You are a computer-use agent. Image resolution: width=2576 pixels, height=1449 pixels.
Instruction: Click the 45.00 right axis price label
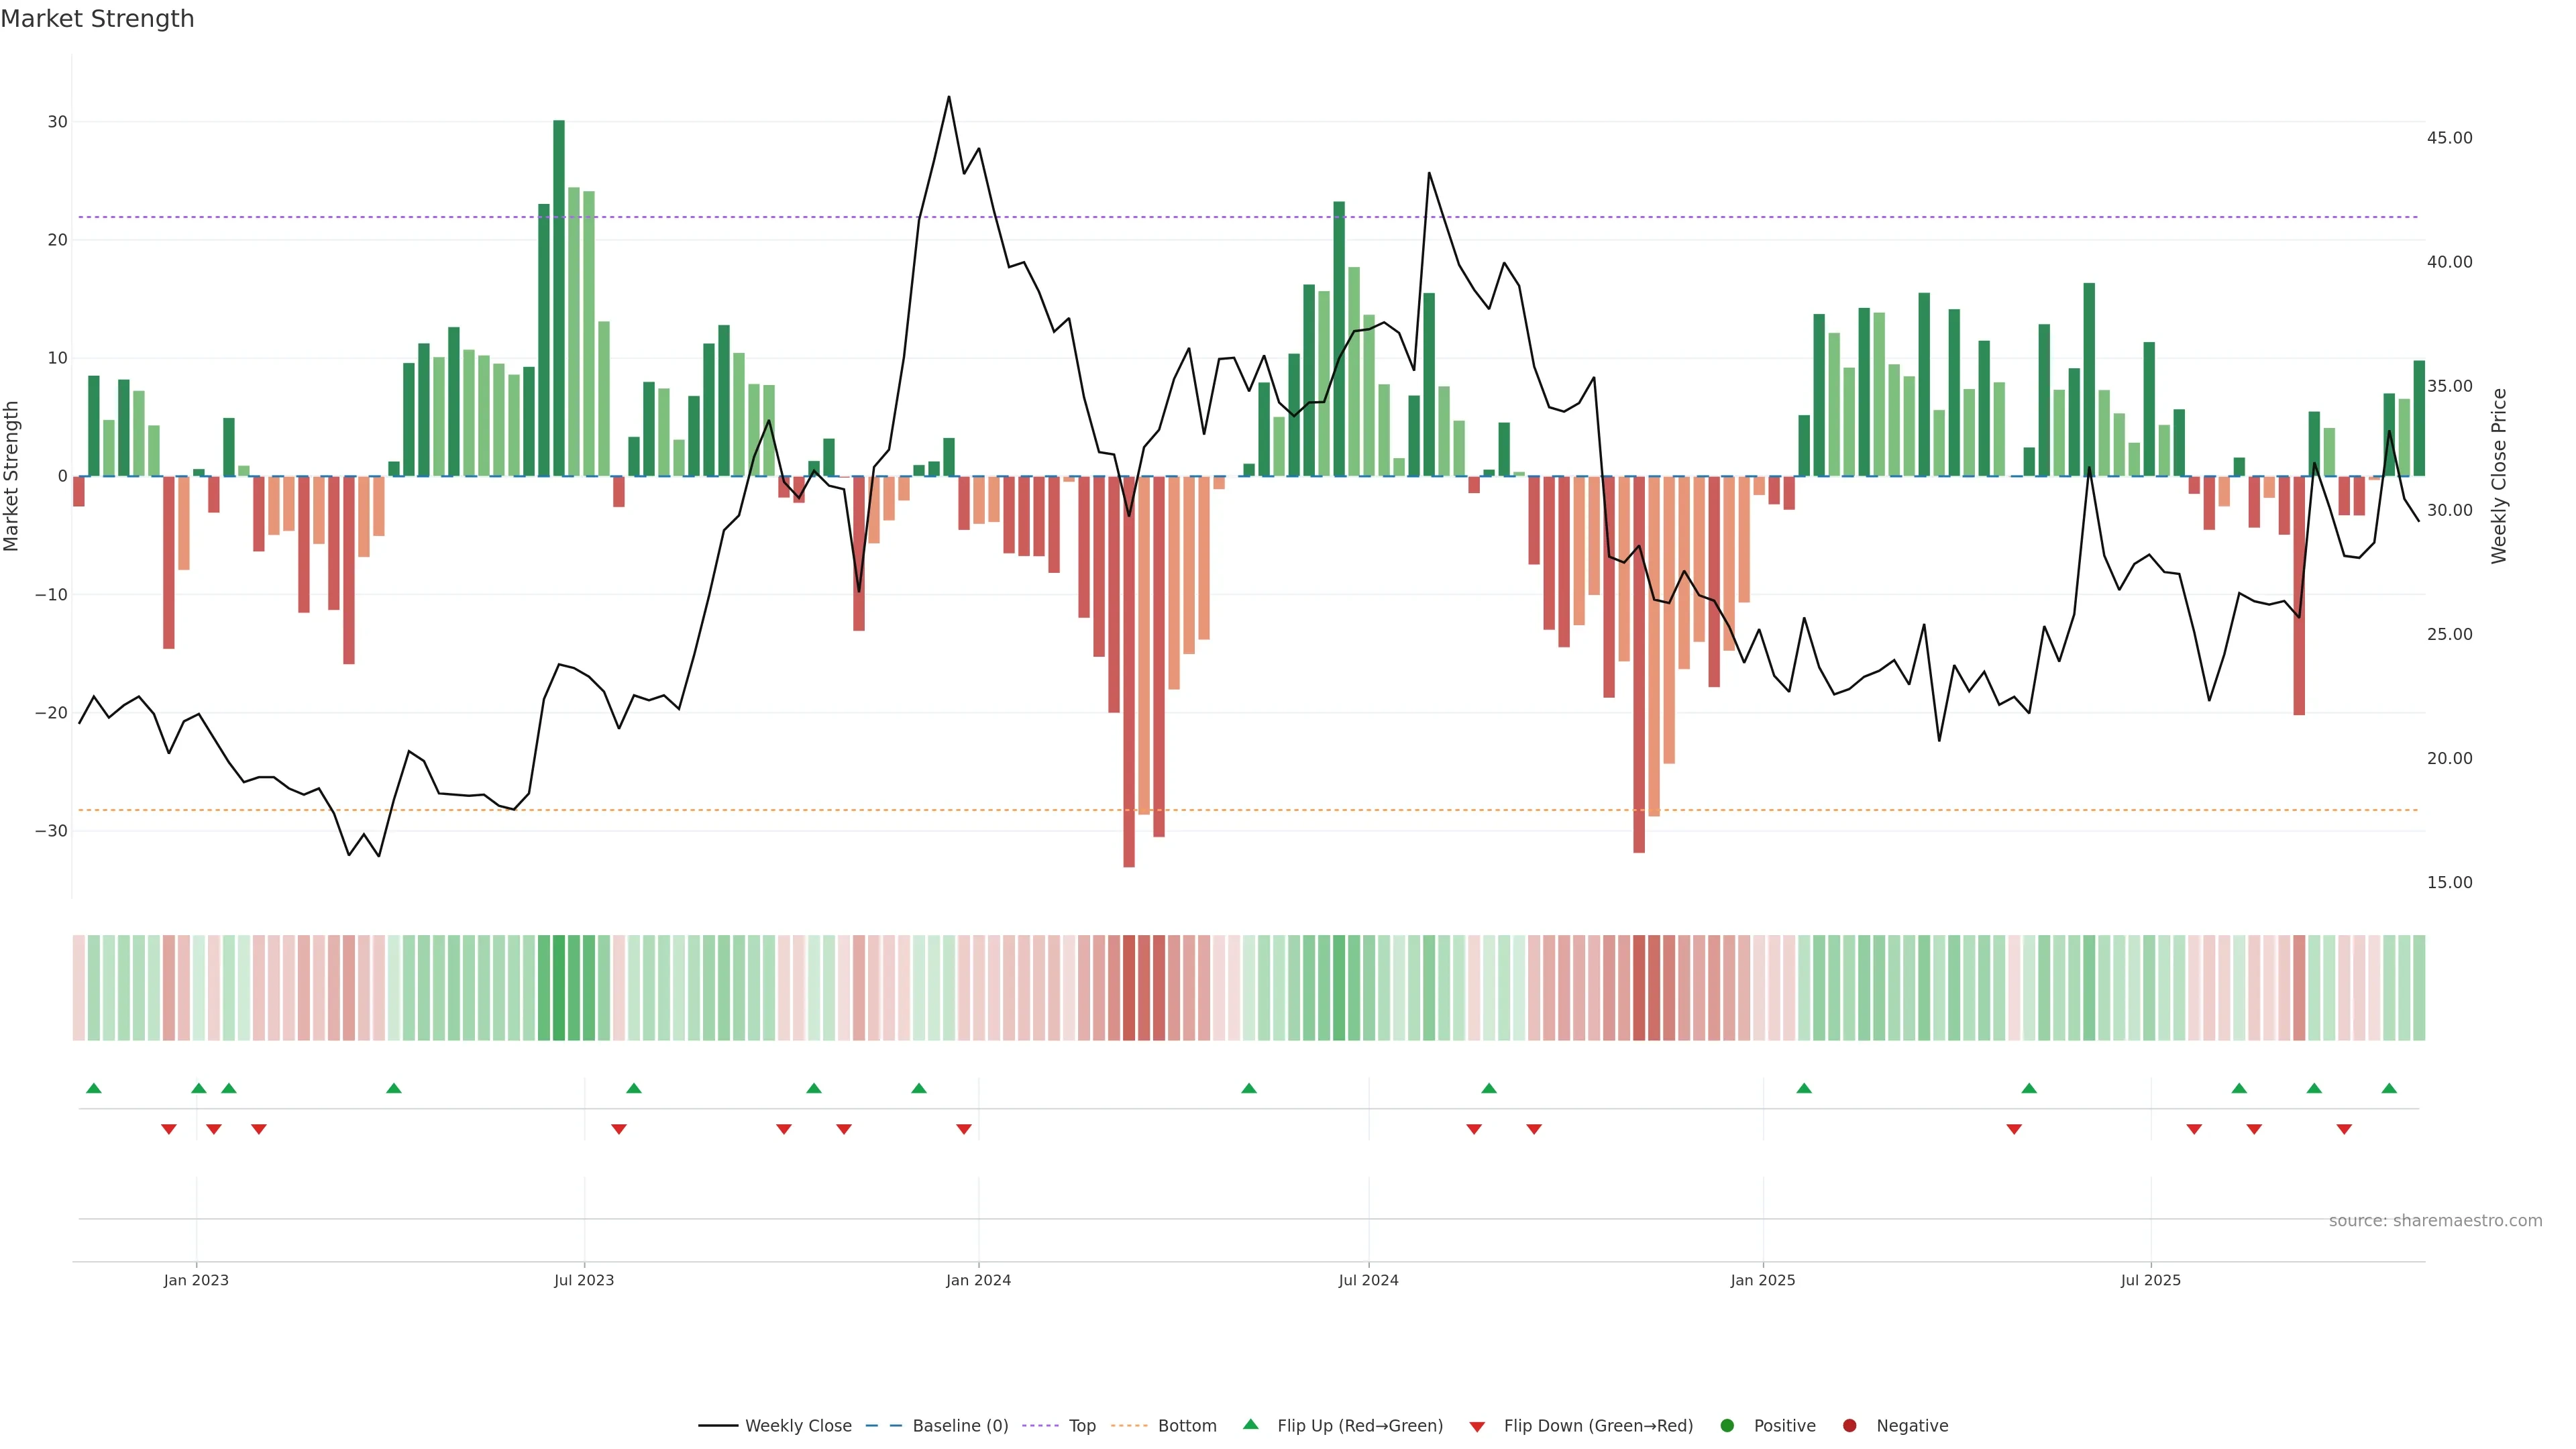pos(2449,138)
